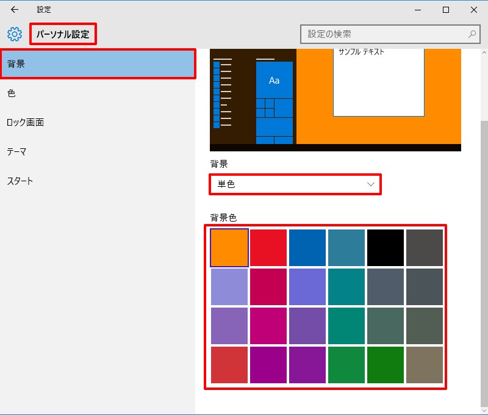Choose the sea green teal swatch in third row

tap(346, 326)
